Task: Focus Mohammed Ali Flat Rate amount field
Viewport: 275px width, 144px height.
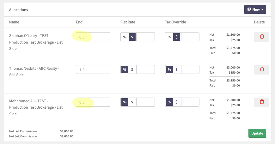Action: 146,102
